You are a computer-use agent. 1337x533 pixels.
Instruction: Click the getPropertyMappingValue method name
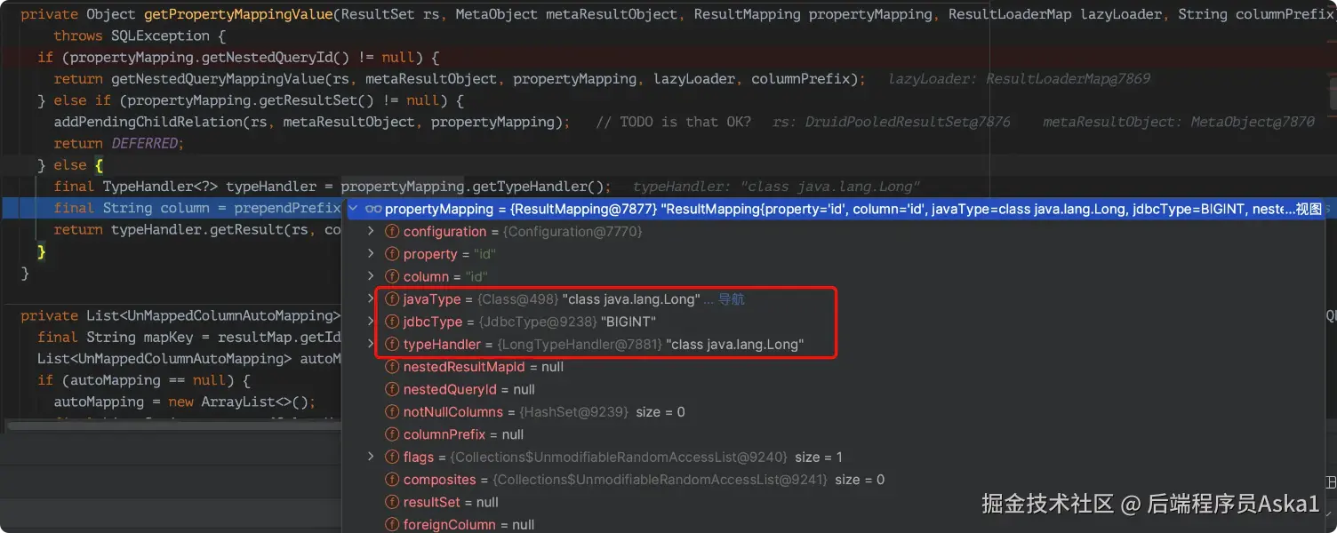coord(236,14)
